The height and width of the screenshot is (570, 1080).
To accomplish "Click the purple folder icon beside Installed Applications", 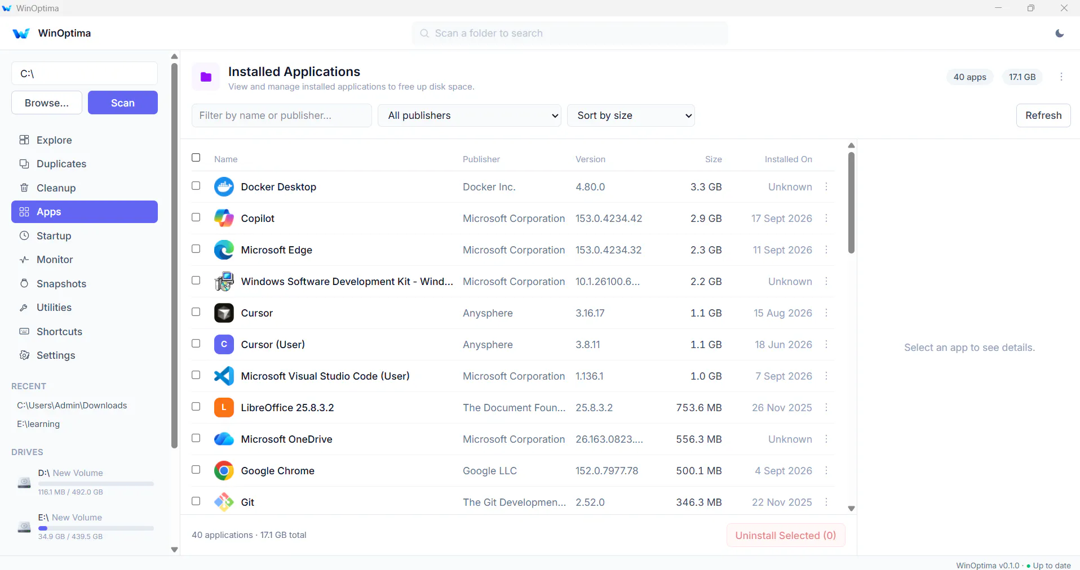I will tap(206, 77).
